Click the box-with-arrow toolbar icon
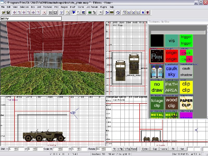Image resolution: width=208 pixels, height=156 pixels. 124,12
